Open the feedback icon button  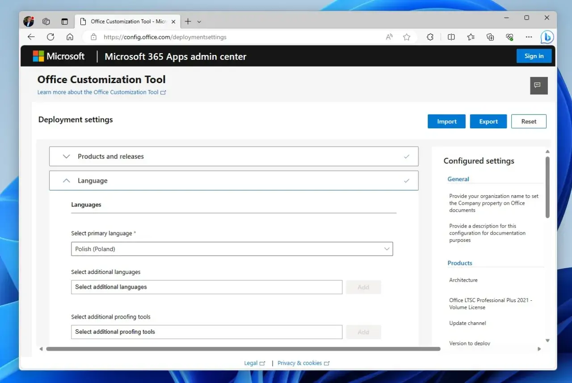click(x=539, y=85)
